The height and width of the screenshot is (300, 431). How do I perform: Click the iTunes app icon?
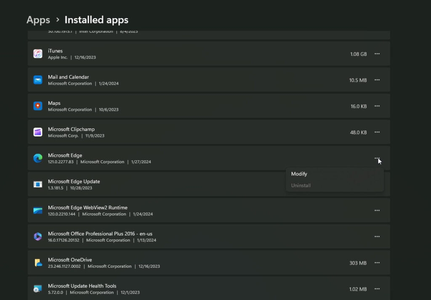[x=38, y=54]
